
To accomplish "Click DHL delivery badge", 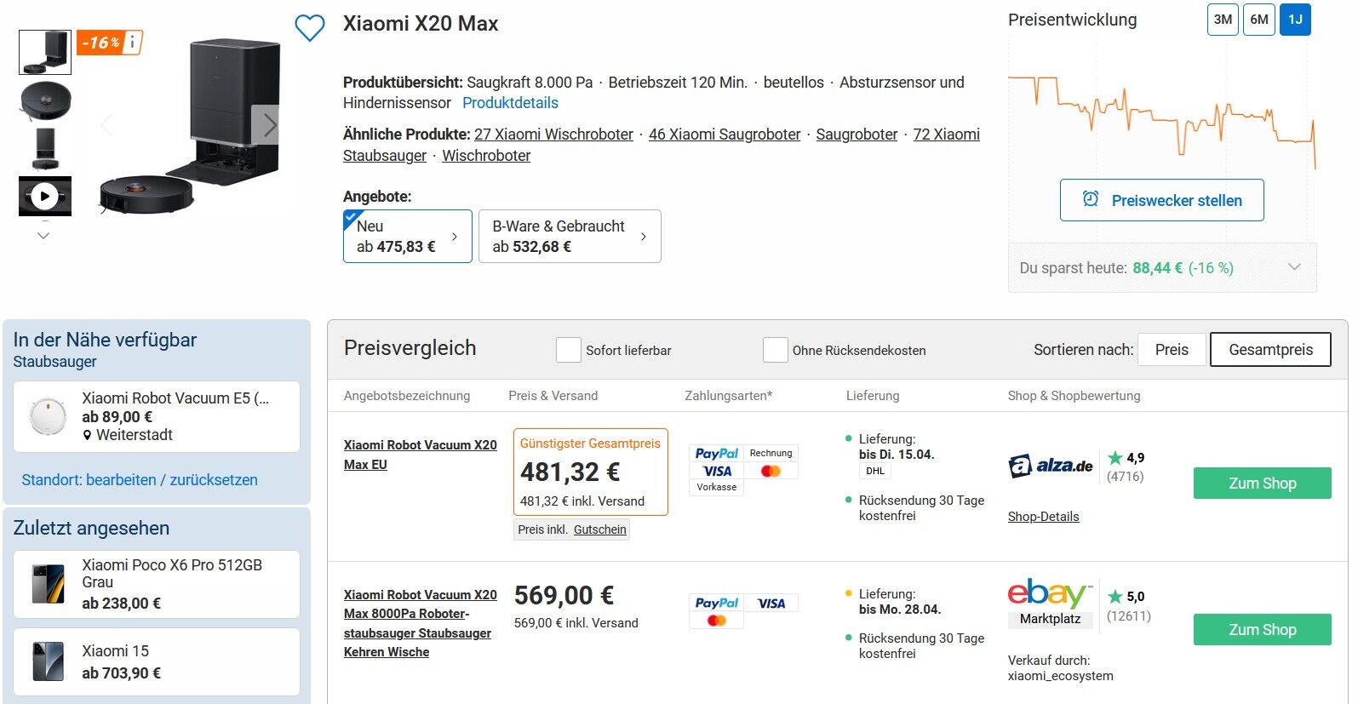I will (x=875, y=471).
